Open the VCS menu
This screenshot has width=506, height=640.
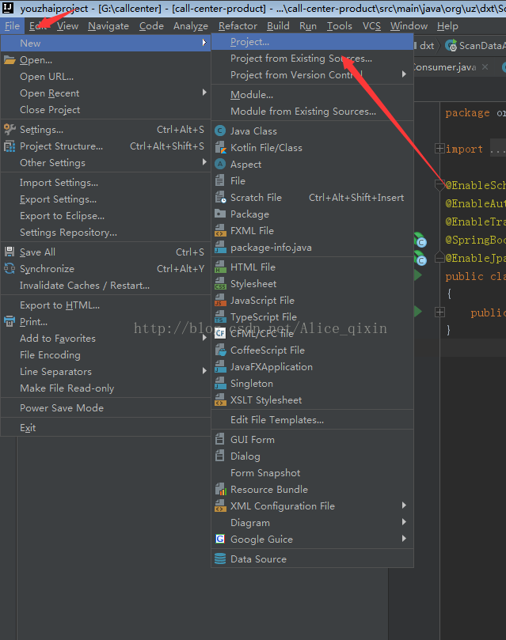click(371, 26)
